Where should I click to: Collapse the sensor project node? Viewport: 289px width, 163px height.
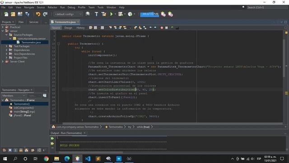(x=3, y=31)
